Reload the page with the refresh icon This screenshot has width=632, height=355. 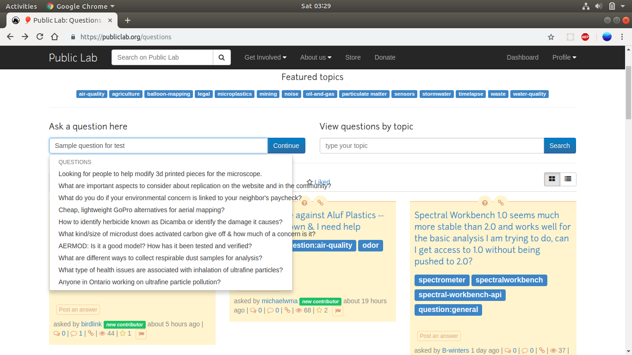40,37
